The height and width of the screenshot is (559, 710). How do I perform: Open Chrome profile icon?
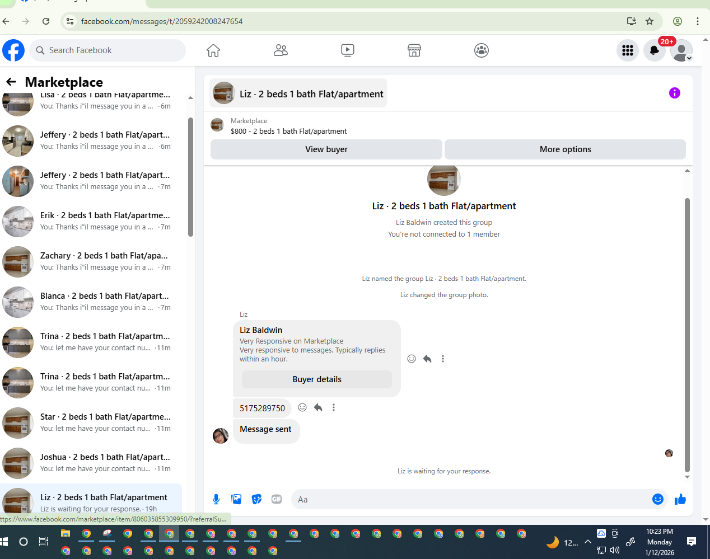[x=678, y=21]
